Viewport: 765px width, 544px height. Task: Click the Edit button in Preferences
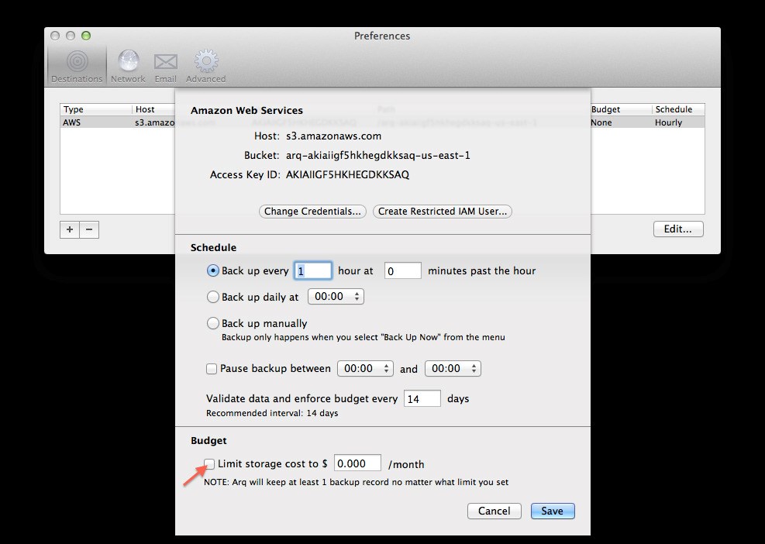tap(678, 229)
